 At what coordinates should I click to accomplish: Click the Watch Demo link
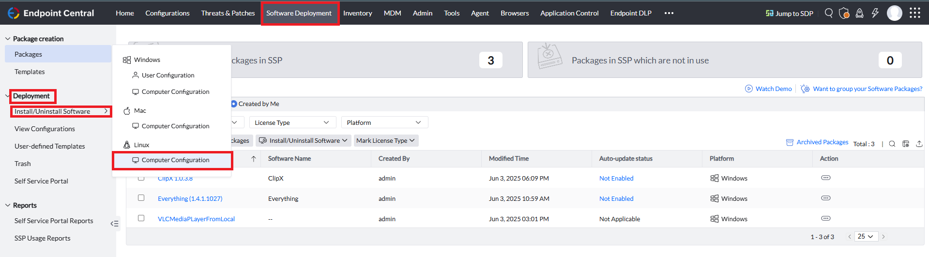click(773, 89)
